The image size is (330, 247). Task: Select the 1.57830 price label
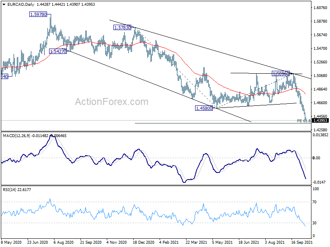(122, 27)
